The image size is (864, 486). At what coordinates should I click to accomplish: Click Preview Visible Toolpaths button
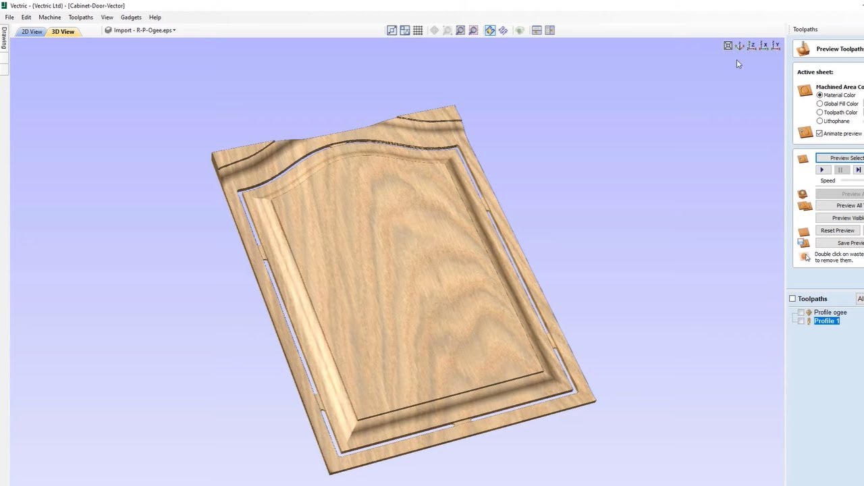tap(840, 218)
